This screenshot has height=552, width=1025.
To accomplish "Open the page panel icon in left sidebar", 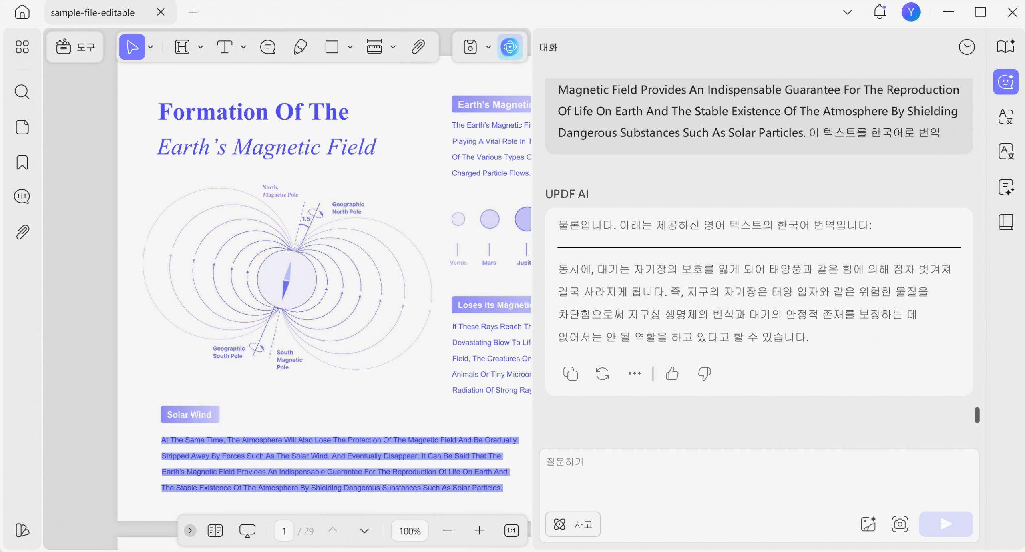I will click(x=22, y=127).
